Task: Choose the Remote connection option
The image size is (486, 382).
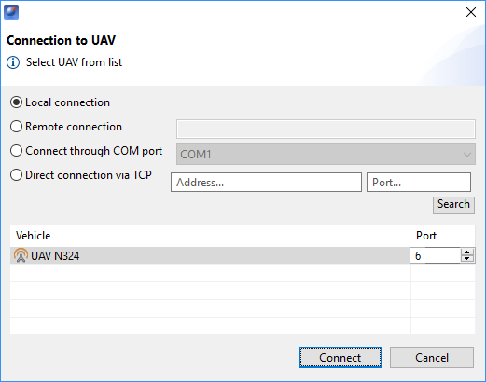Action: coord(16,127)
